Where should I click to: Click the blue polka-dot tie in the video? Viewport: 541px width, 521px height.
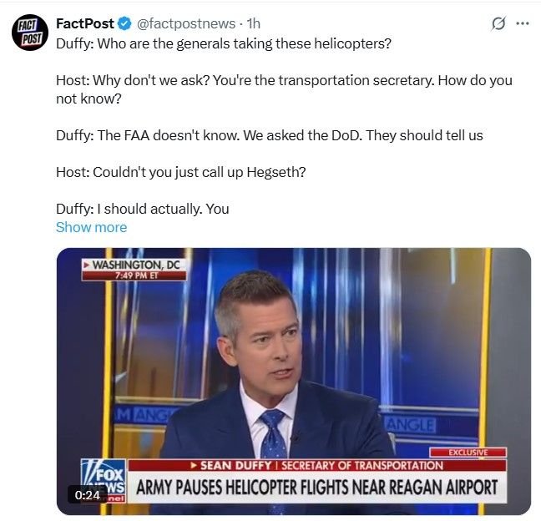[x=273, y=434]
